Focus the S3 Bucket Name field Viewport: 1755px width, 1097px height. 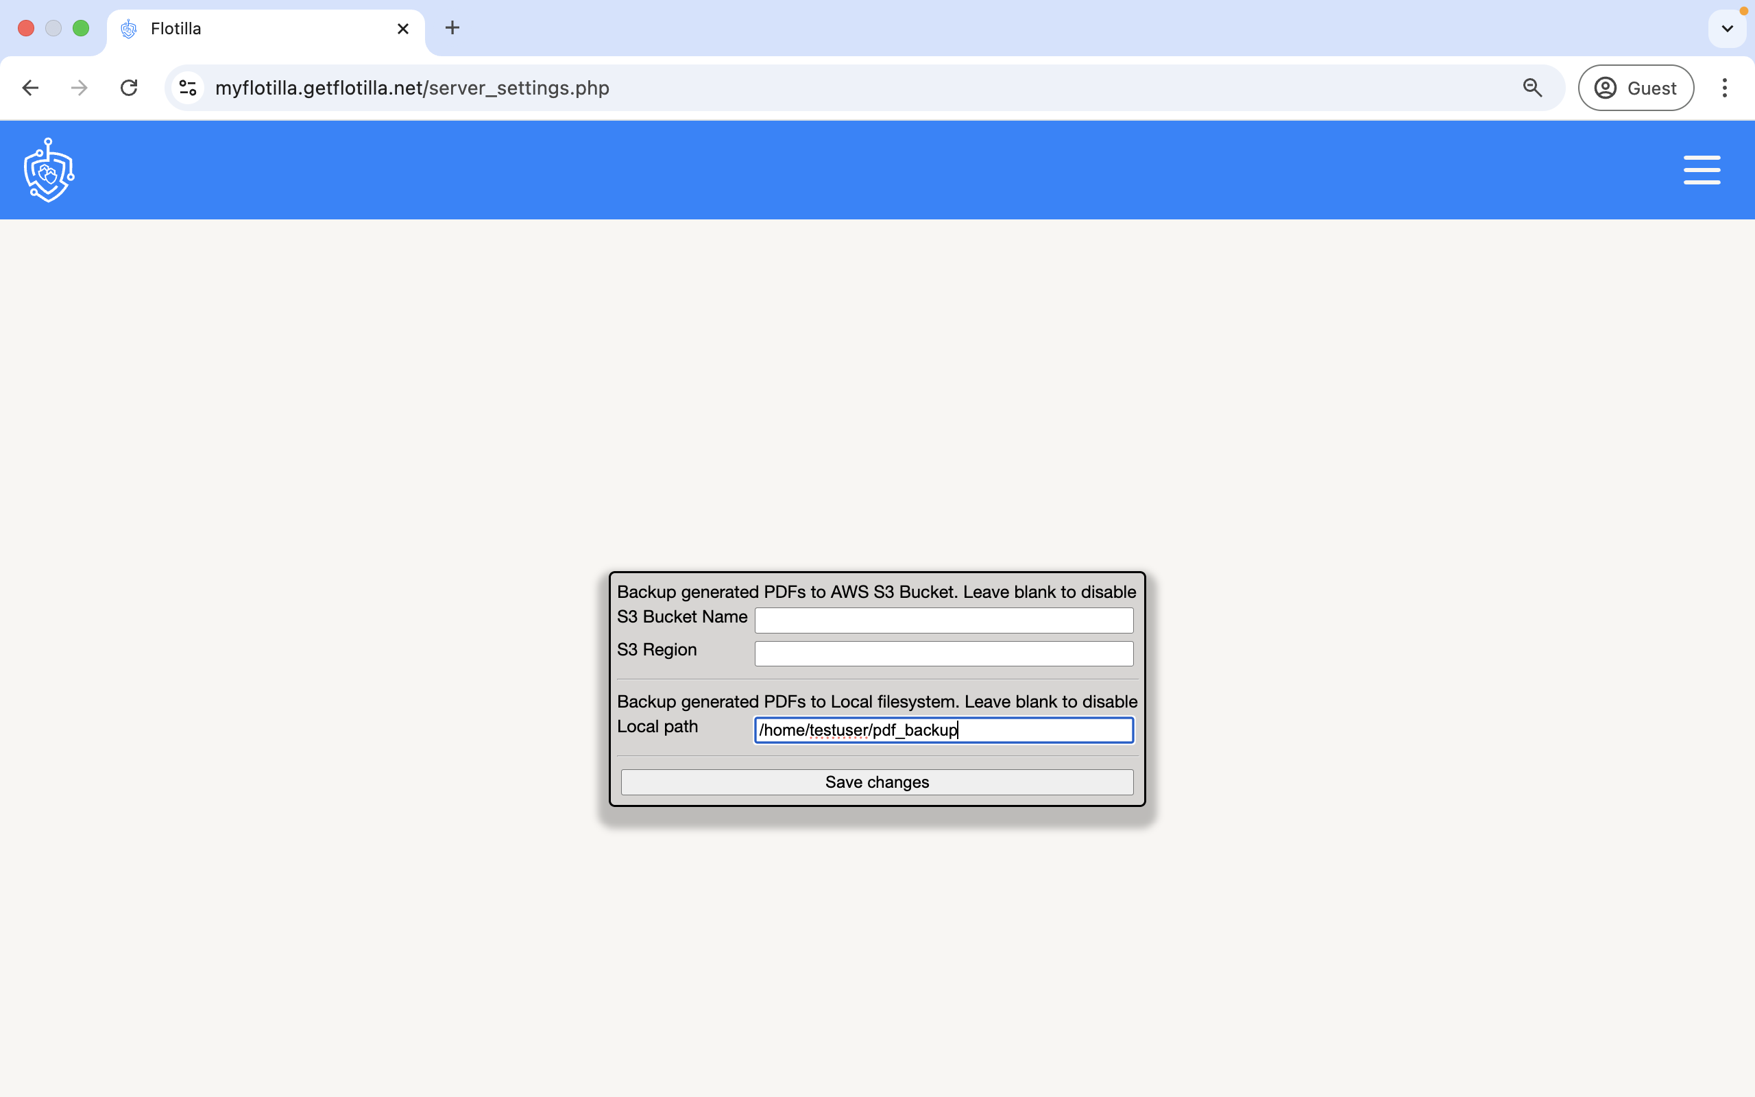[x=943, y=620]
